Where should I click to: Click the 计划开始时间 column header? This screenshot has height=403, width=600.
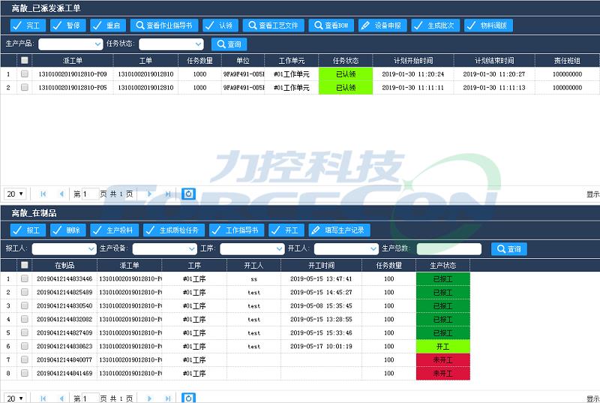(x=413, y=61)
